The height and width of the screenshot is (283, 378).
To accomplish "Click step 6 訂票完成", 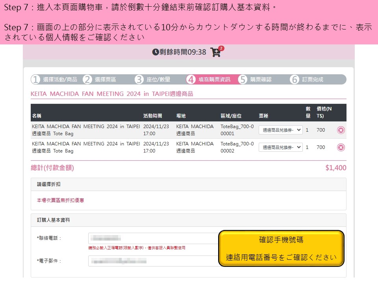I will pyautogui.click(x=295, y=79).
